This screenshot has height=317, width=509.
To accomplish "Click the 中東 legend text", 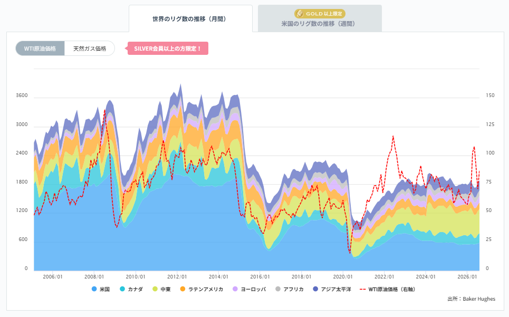I will tap(166, 289).
